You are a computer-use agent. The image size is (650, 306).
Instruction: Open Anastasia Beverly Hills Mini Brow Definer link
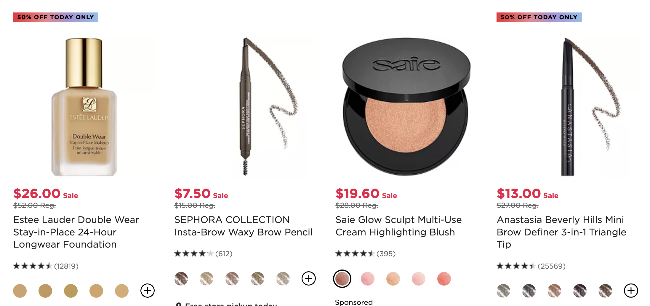point(561,232)
